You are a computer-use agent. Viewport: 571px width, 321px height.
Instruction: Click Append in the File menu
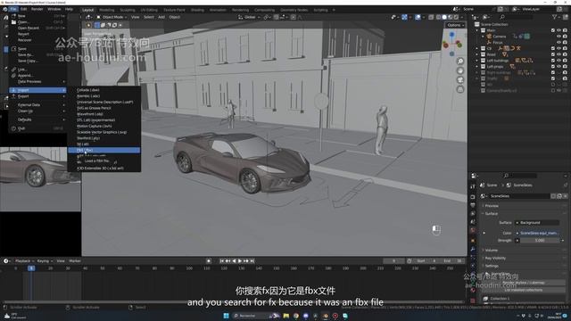pyautogui.click(x=37, y=75)
